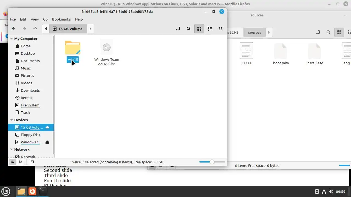
Task: Open the terminal taskbar button
Action: point(43,191)
